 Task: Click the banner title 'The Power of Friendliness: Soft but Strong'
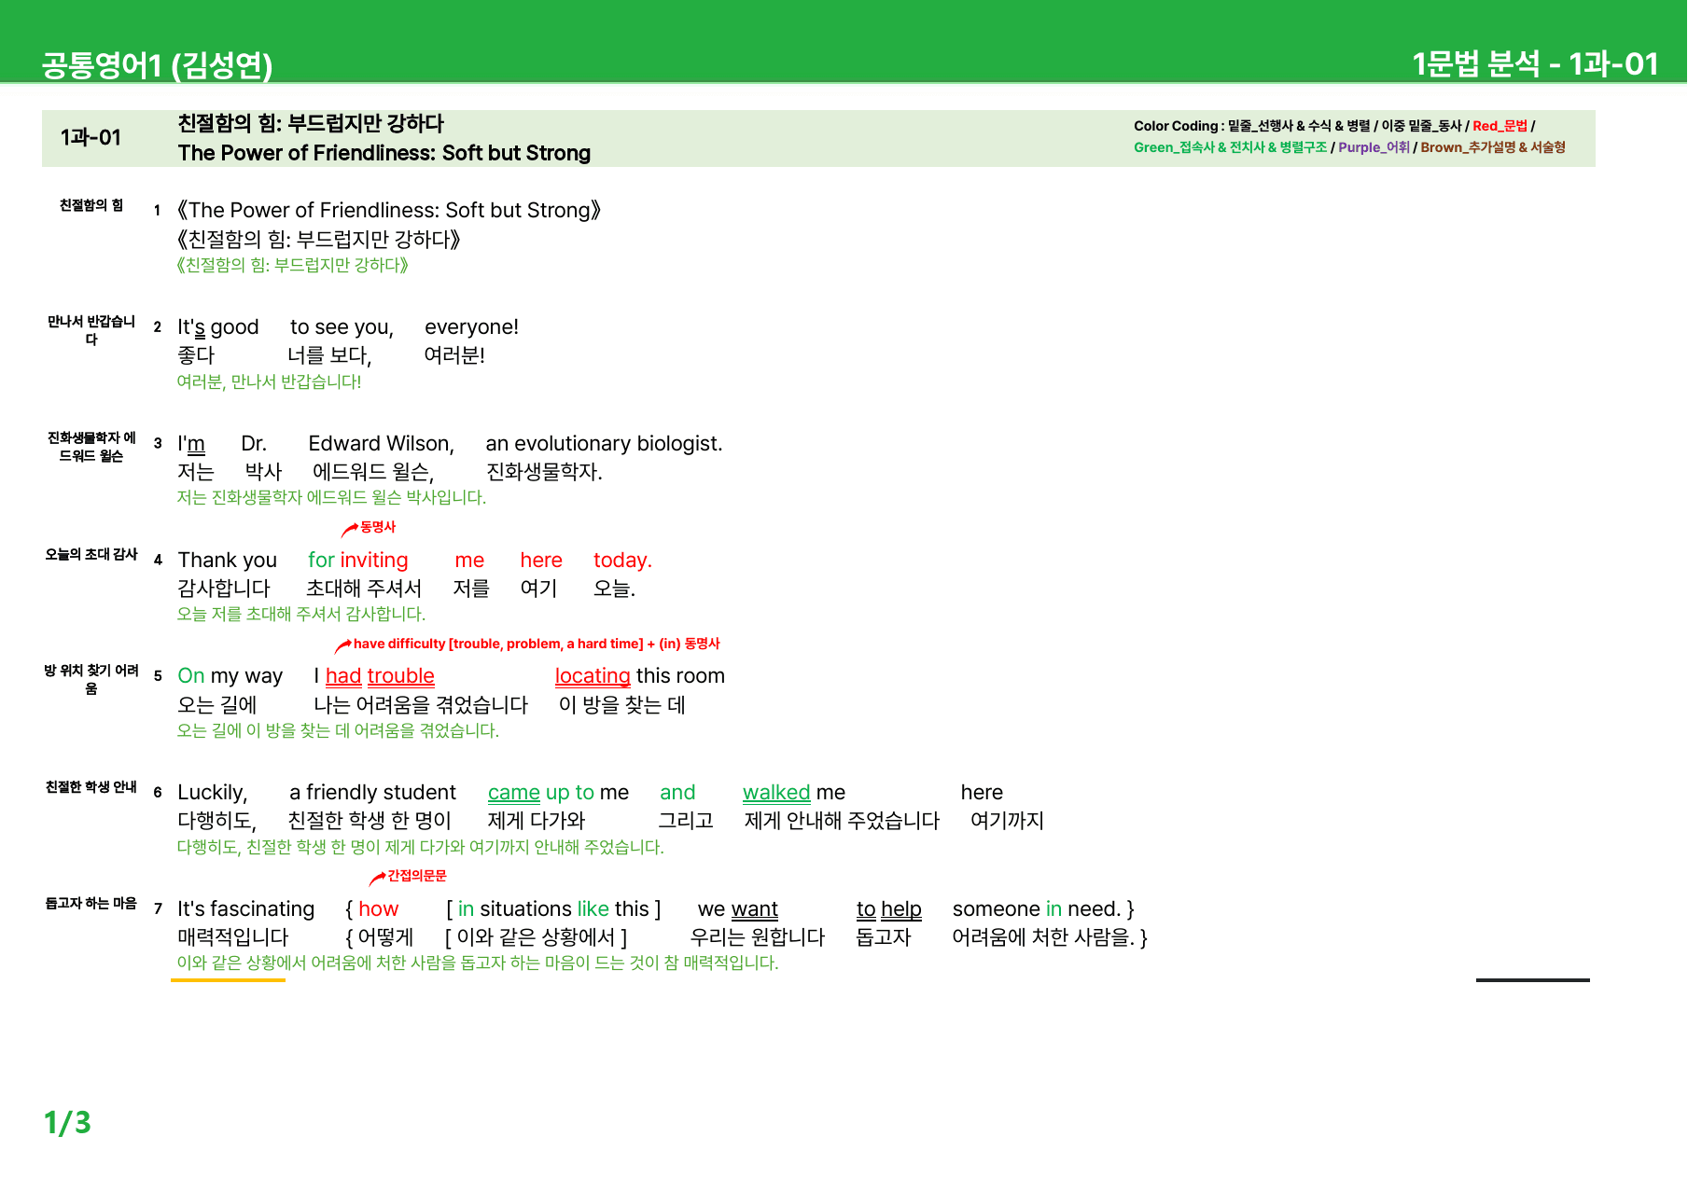pyautogui.click(x=384, y=153)
